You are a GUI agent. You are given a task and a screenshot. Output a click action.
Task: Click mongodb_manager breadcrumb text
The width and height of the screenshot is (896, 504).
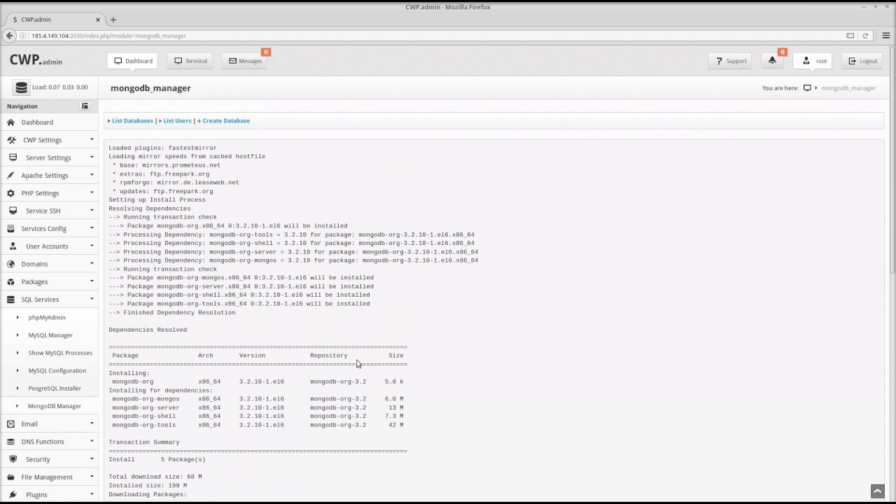[848, 88]
